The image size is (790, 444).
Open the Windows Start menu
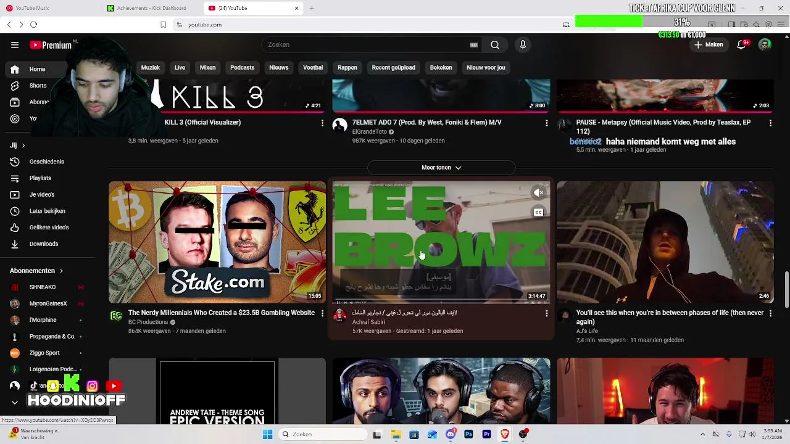[x=267, y=434]
